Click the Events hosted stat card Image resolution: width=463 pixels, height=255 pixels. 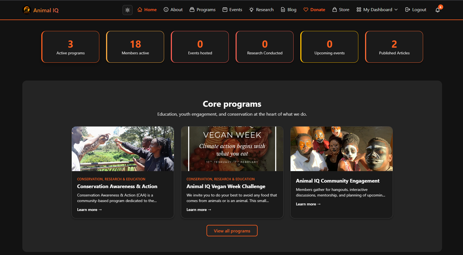point(200,47)
